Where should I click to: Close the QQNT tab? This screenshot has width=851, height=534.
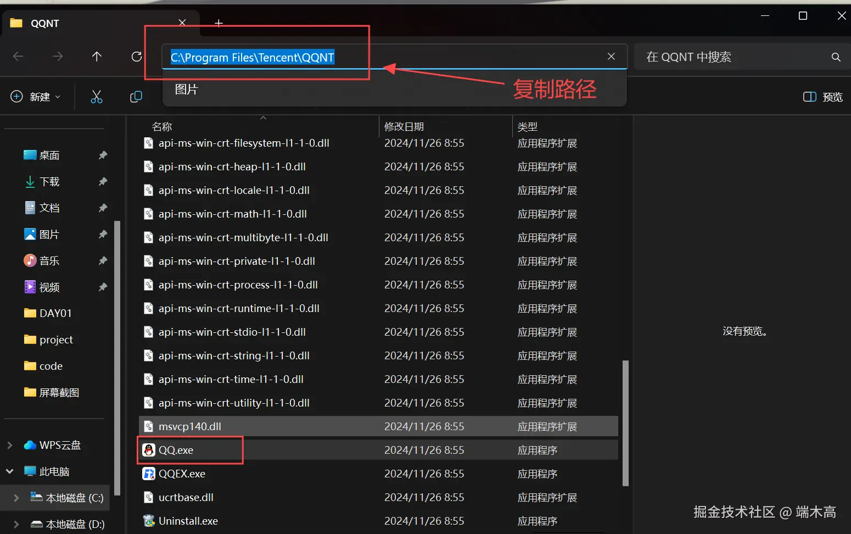(x=182, y=23)
